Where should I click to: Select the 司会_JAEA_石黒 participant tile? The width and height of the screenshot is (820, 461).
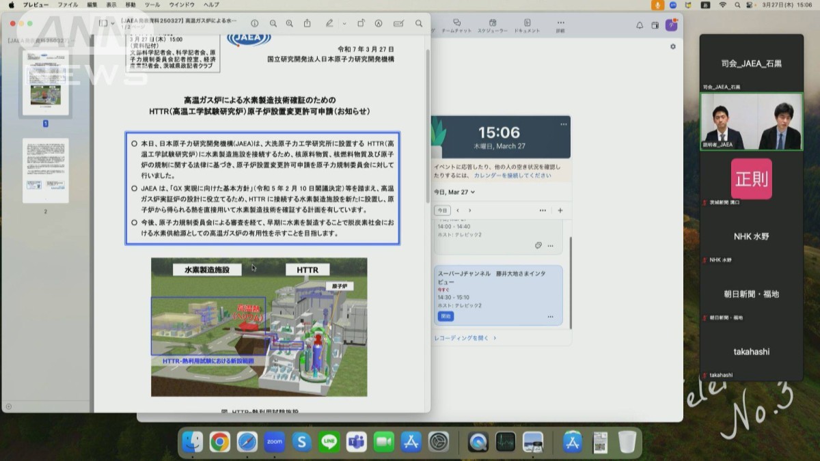[752, 64]
